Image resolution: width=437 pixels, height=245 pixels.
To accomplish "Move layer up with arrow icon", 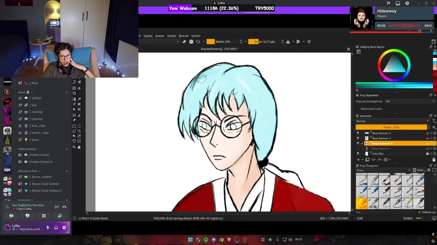I will click(379, 160).
